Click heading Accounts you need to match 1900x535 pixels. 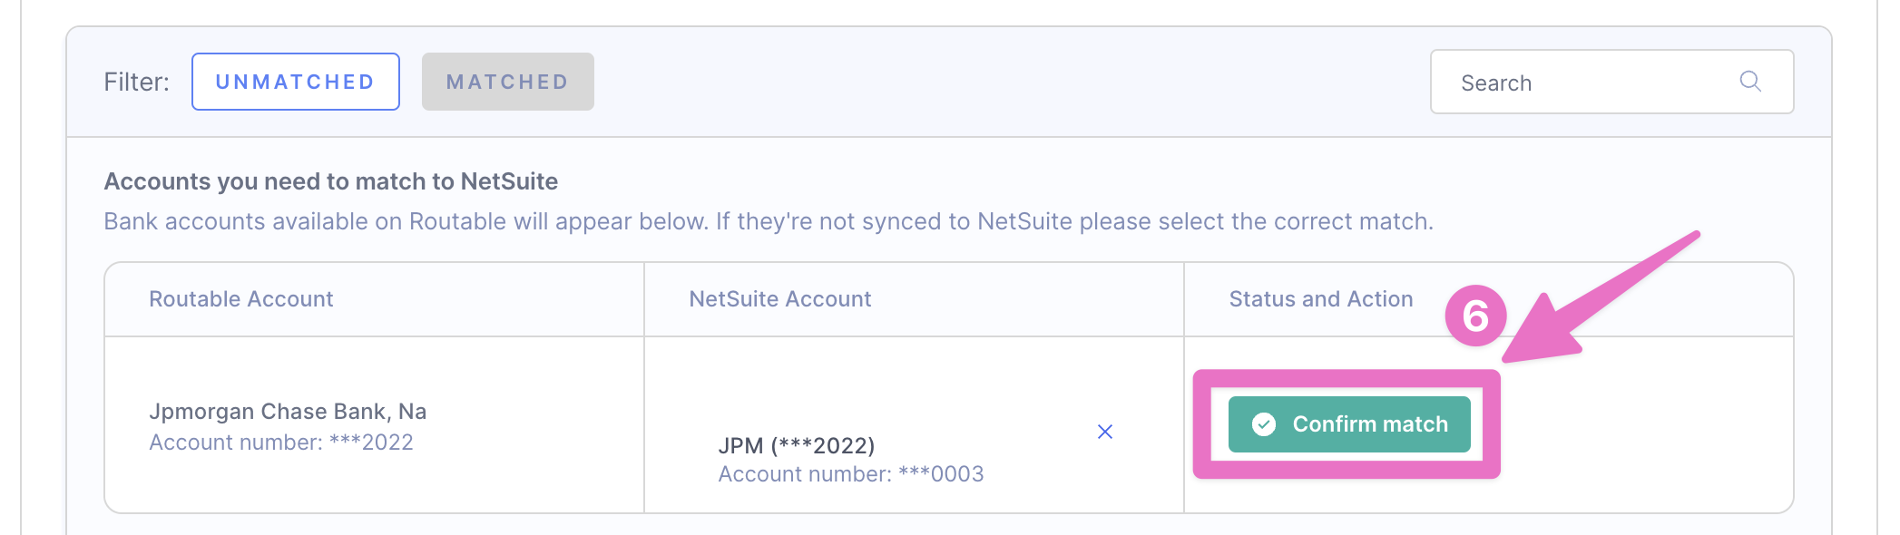click(330, 181)
